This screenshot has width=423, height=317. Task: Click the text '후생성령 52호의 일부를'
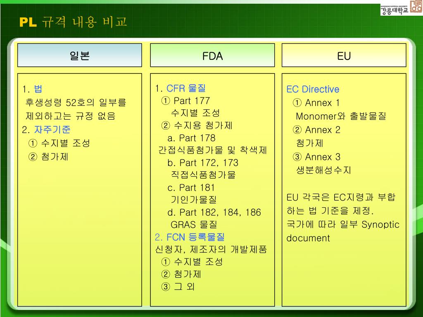coord(76,102)
